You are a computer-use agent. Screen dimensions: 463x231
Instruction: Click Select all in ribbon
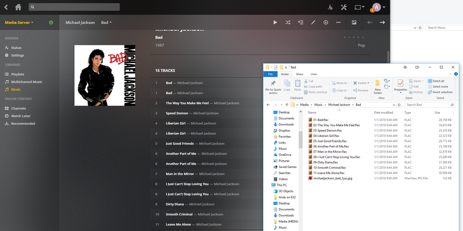click(x=436, y=81)
